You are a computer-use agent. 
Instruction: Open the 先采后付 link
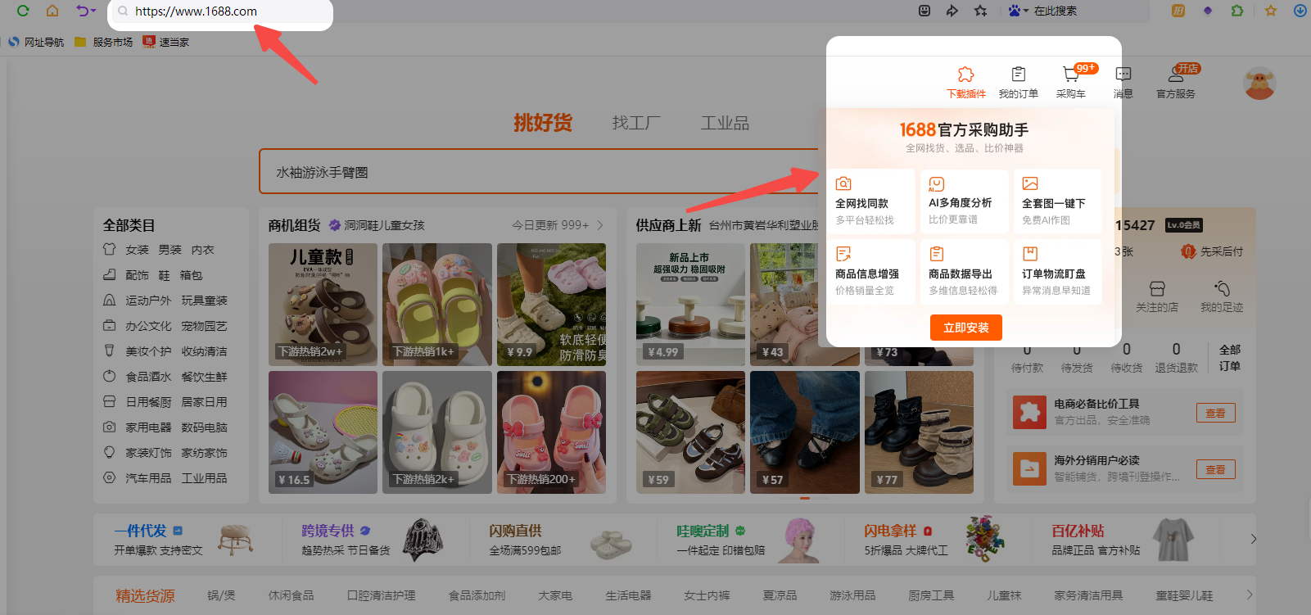[x=1212, y=251]
